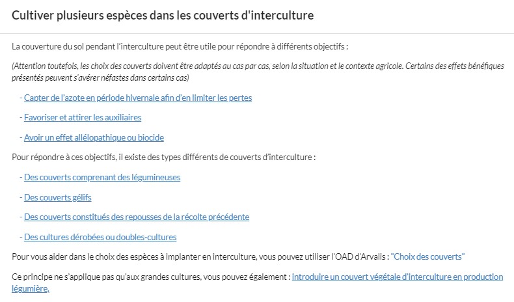The image size is (514, 302).
Task: Open 'Des cultures dérobées ou doubles-cultures' link
Action: (100, 237)
